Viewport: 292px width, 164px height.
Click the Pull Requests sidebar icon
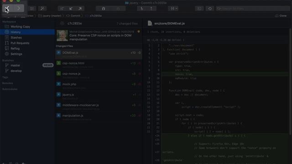7,43
